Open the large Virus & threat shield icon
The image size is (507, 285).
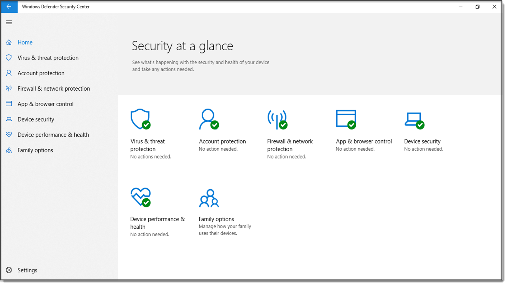coord(141,119)
